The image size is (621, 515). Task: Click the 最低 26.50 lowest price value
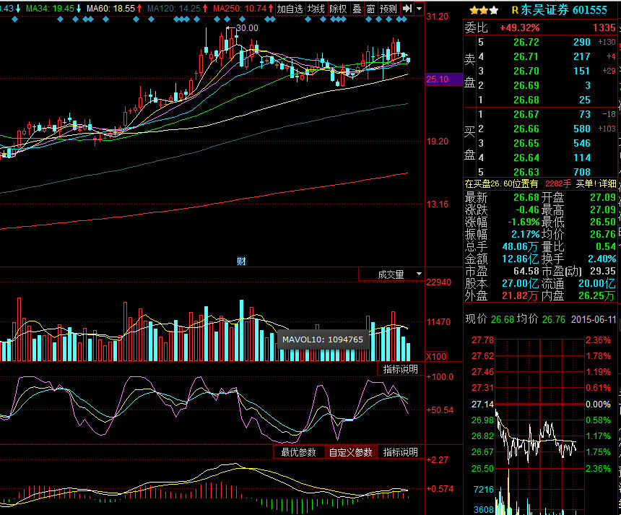coord(603,222)
